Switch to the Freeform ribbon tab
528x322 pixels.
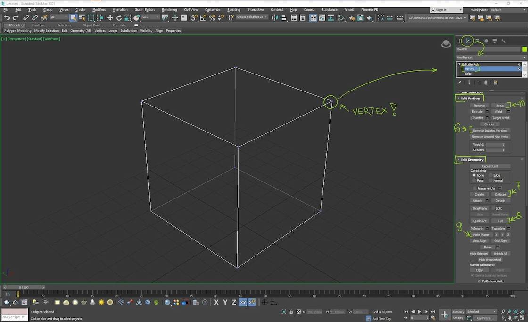[39, 25]
